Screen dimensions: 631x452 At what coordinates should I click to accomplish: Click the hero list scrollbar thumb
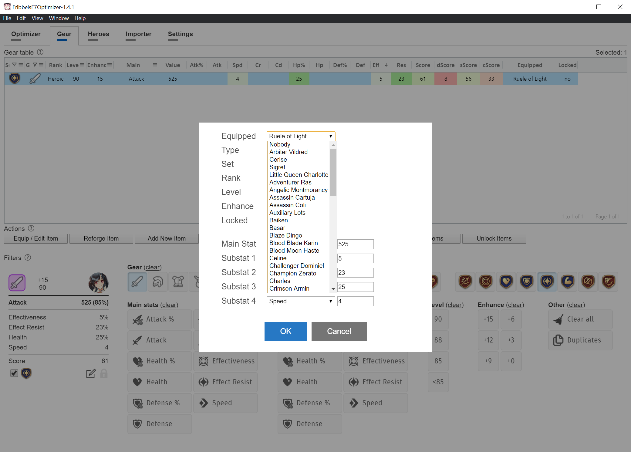pyautogui.click(x=333, y=173)
